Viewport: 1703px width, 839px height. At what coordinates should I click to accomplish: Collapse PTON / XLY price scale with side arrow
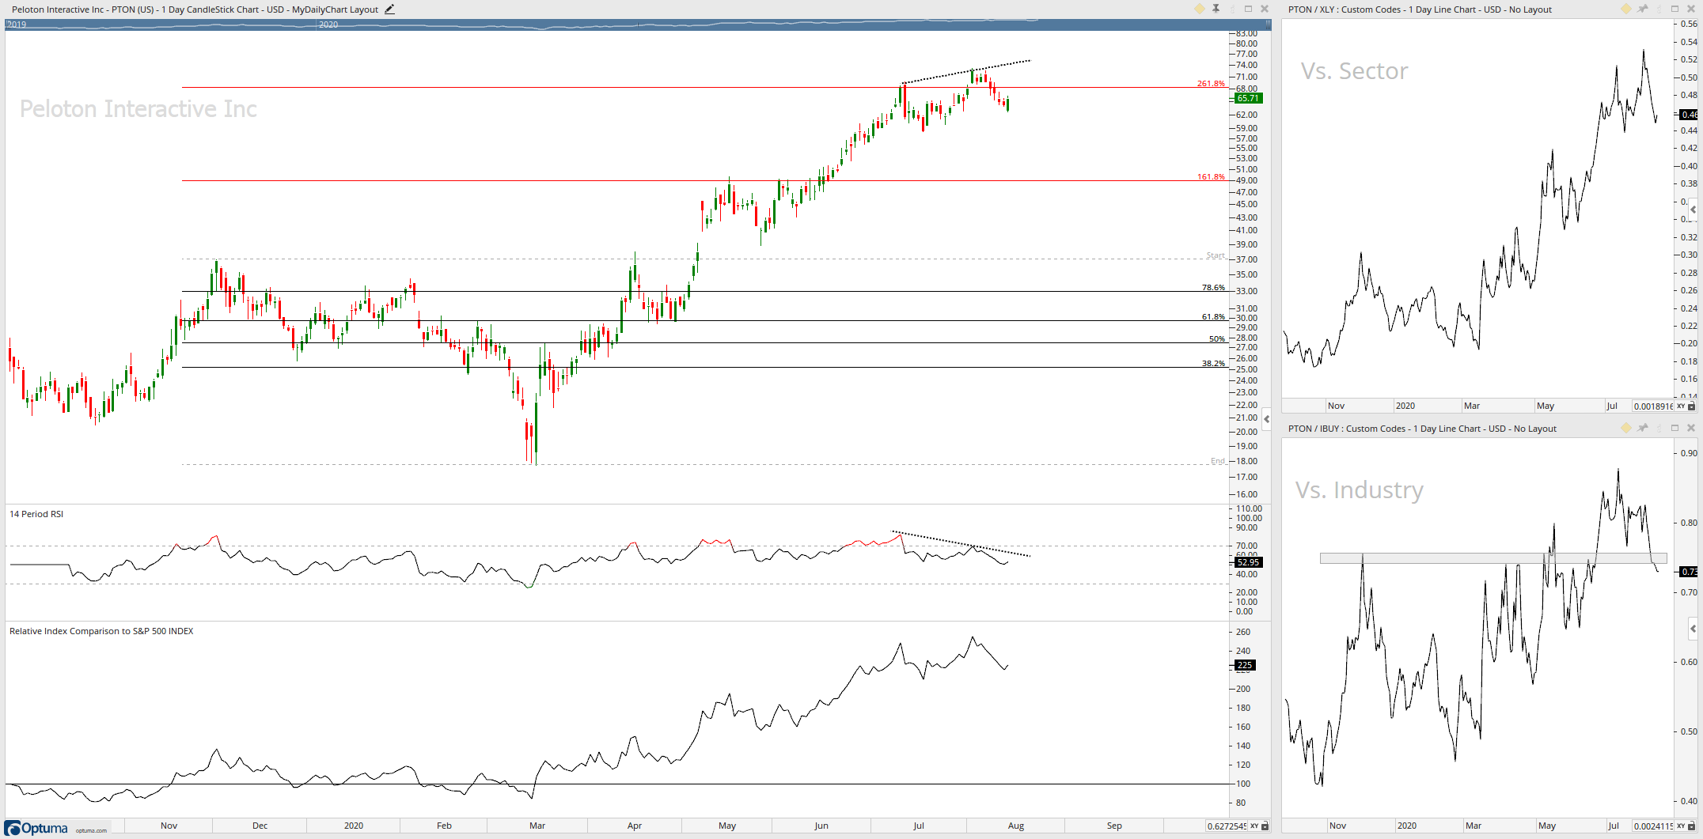coord(1693,210)
